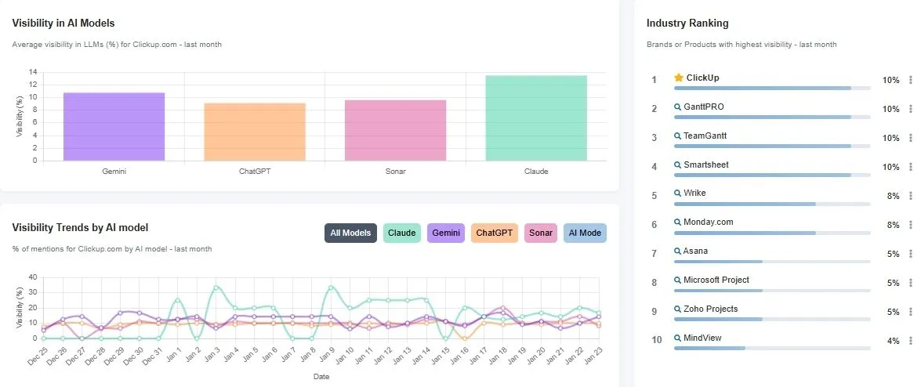Select the All Models filter
921x387 pixels.
pos(350,233)
